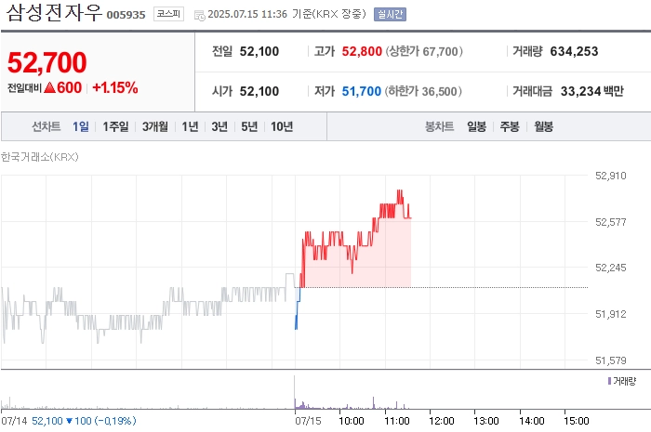Click the 11:00 time axis label
The height and width of the screenshot is (432, 651).
397,421
